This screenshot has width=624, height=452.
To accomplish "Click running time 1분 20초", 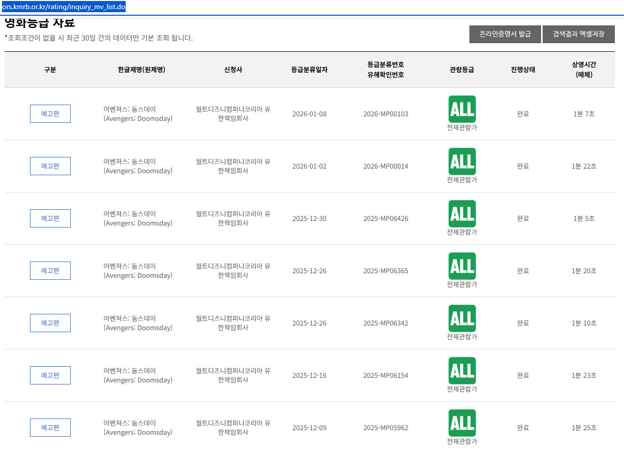I will (x=584, y=271).
